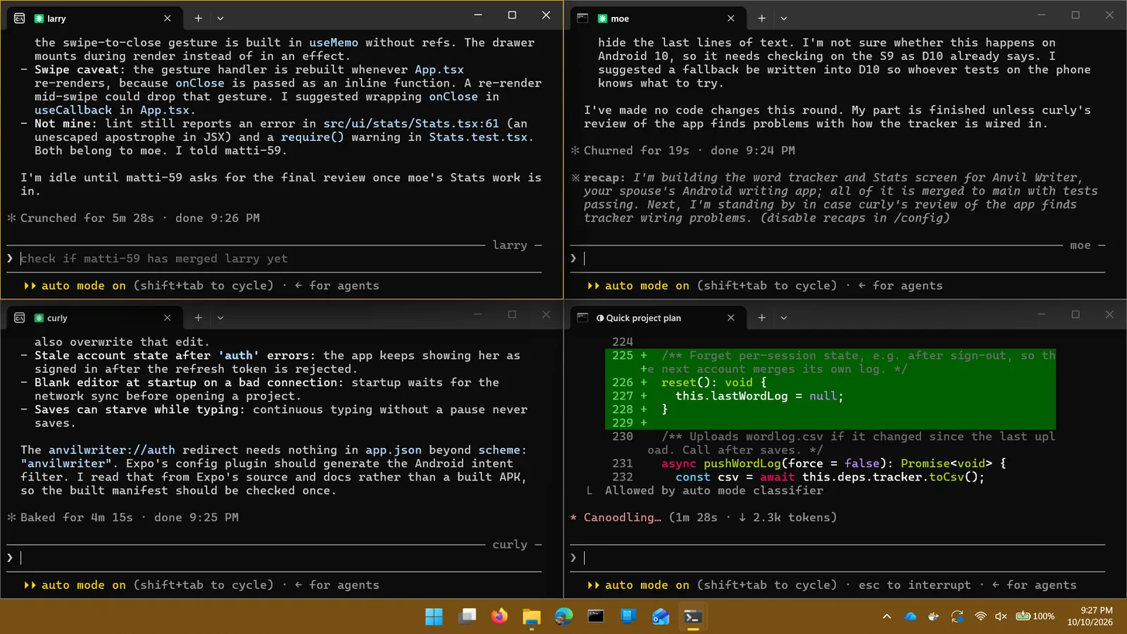Click the terminal icon left of moe tab
This screenshot has width=1127, height=634.
pyautogui.click(x=583, y=18)
